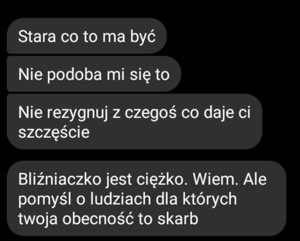Select the word 'ludziach' in last message

[x=121, y=199]
